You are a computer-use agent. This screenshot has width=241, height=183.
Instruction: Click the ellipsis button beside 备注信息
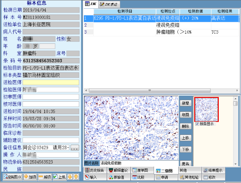pos(74,148)
